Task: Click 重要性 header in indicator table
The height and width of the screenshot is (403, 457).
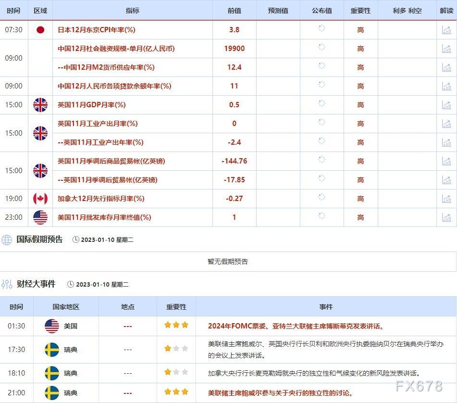Action: (x=360, y=11)
